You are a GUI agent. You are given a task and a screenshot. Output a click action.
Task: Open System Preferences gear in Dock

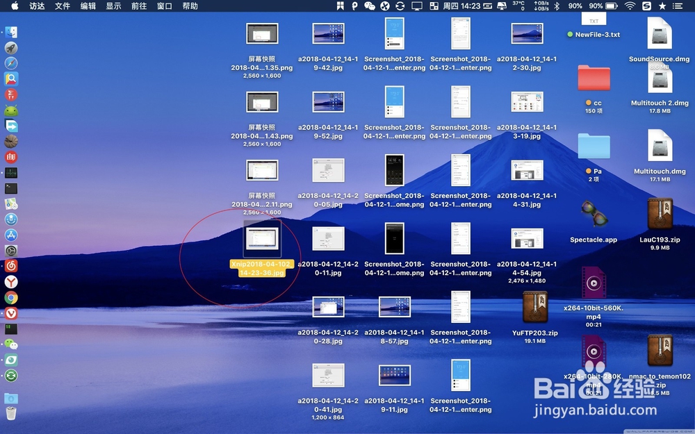click(x=11, y=251)
